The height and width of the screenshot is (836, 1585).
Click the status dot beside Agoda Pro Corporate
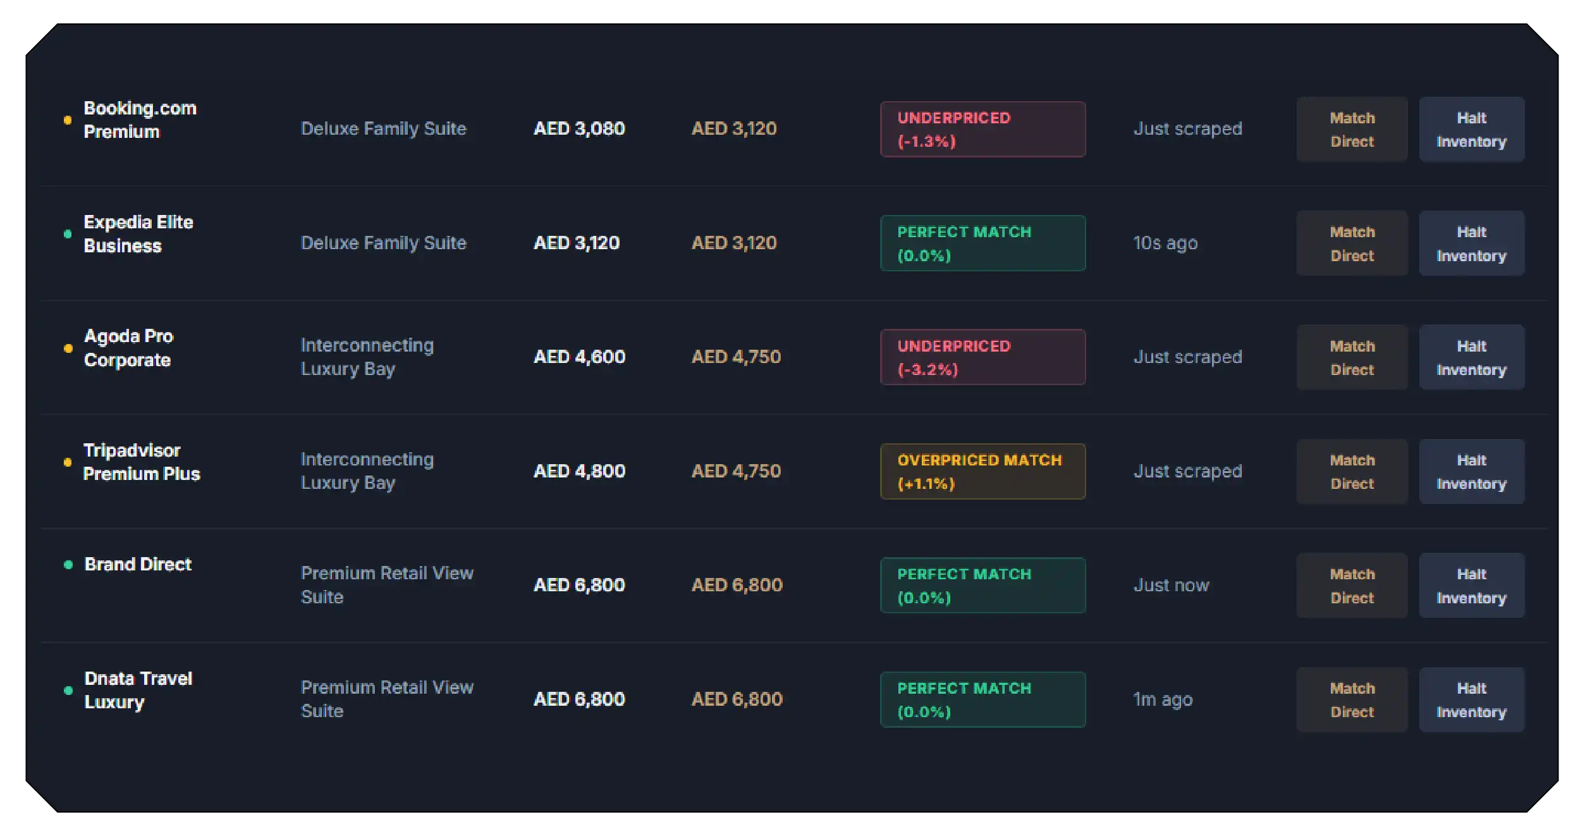[x=68, y=348]
